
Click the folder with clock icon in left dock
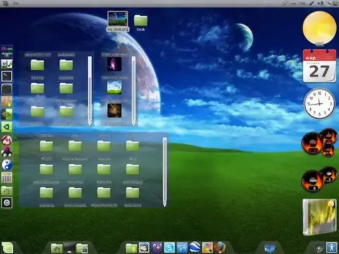pos(7,191)
